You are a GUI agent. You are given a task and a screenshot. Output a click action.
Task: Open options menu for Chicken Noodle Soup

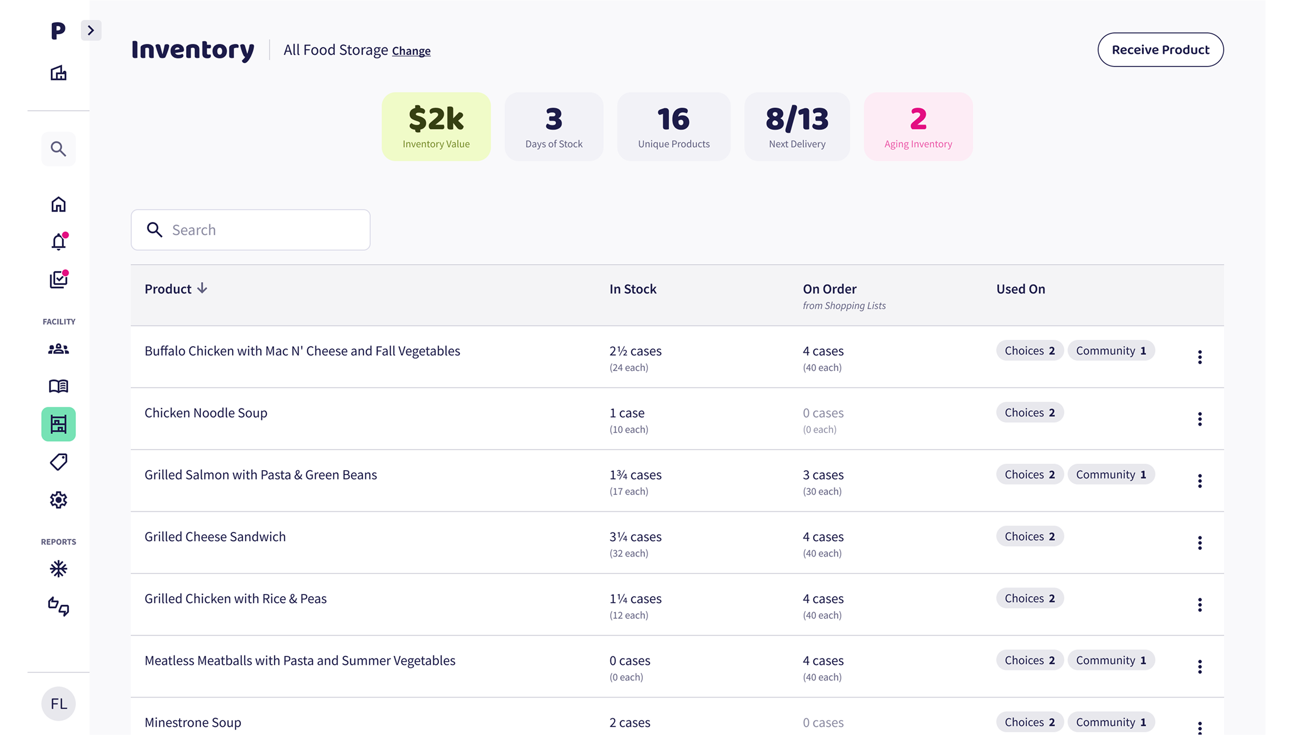pyautogui.click(x=1200, y=419)
